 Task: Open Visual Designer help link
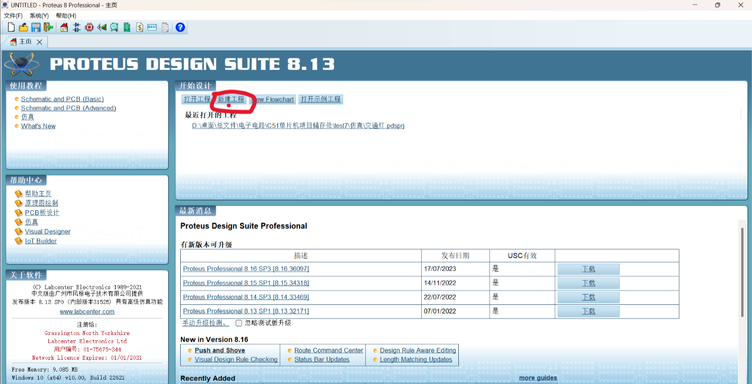point(47,231)
